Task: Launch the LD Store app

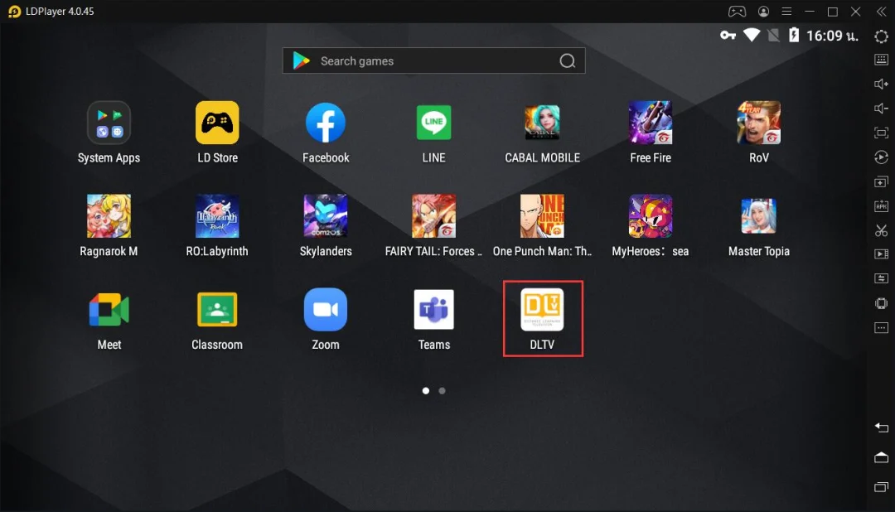Action: (x=217, y=123)
